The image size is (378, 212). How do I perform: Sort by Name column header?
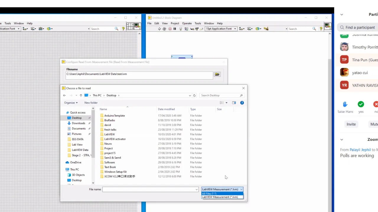[103, 109]
